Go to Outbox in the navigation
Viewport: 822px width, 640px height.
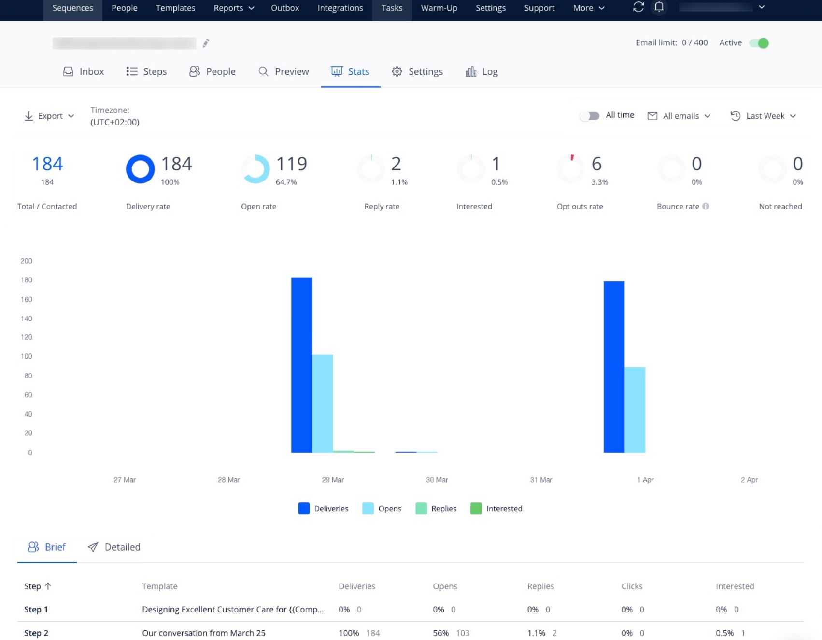pos(285,8)
